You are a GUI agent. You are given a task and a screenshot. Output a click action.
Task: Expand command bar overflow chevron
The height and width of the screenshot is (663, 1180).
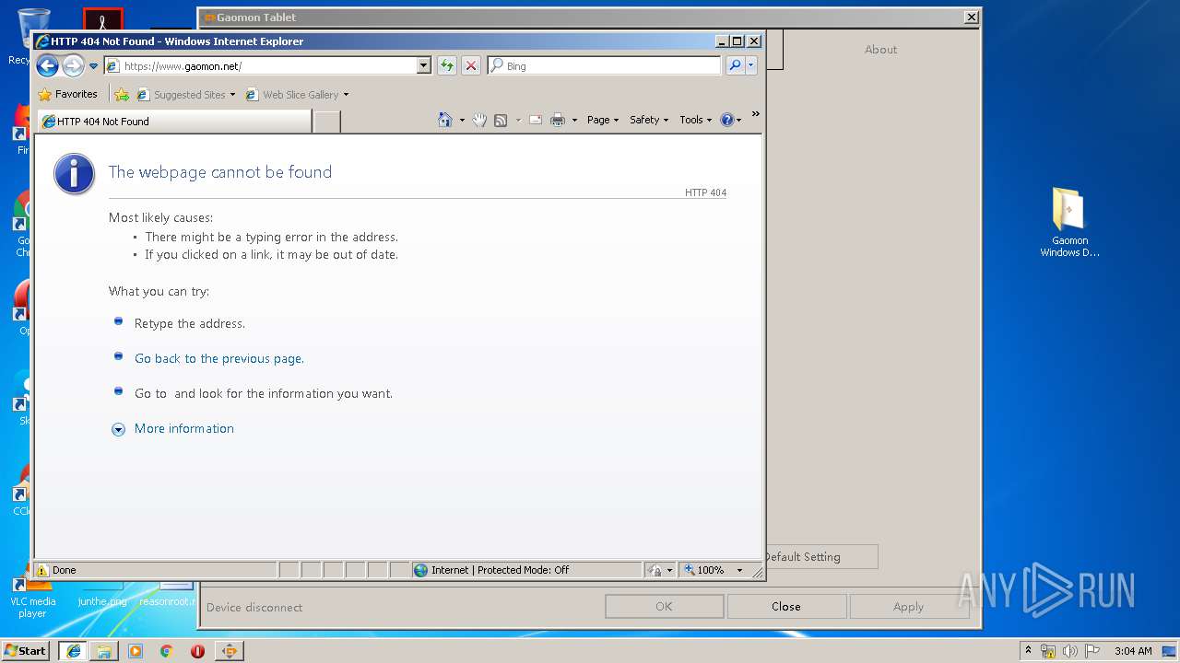pos(756,114)
